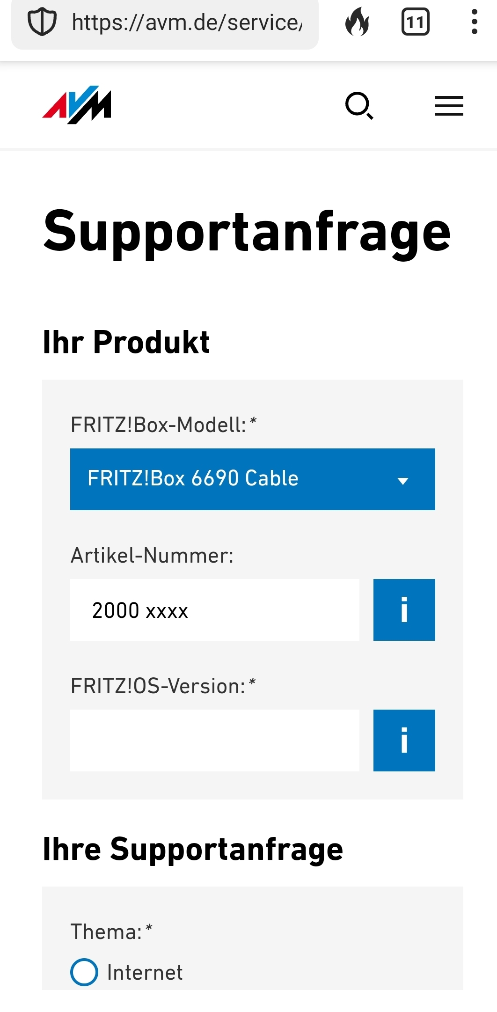497x1012 pixels.
Task: Click the Thema label
Action: [111, 931]
